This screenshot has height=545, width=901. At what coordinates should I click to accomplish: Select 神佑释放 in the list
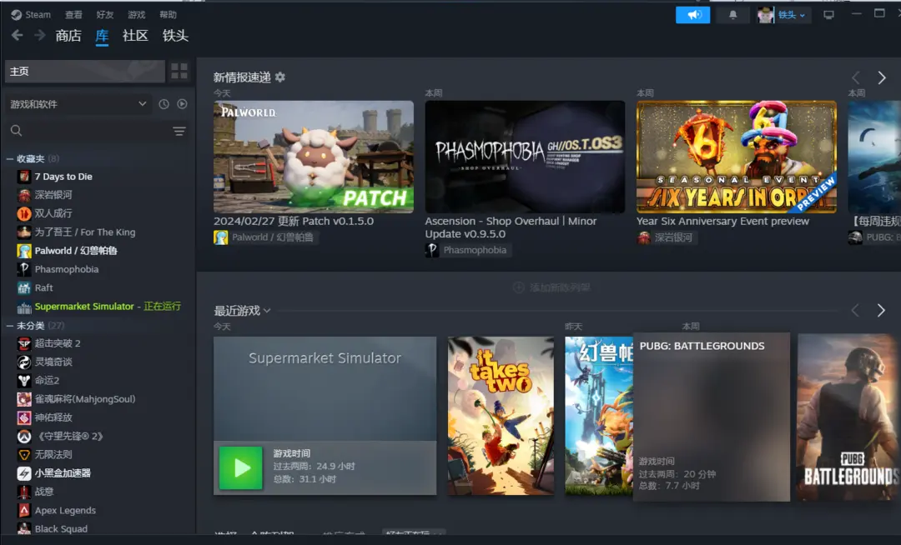53,417
